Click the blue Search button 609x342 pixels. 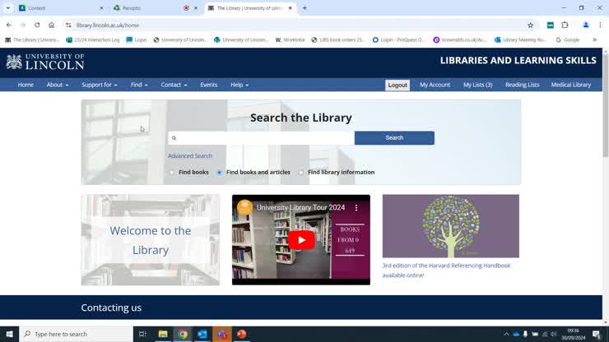(394, 138)
